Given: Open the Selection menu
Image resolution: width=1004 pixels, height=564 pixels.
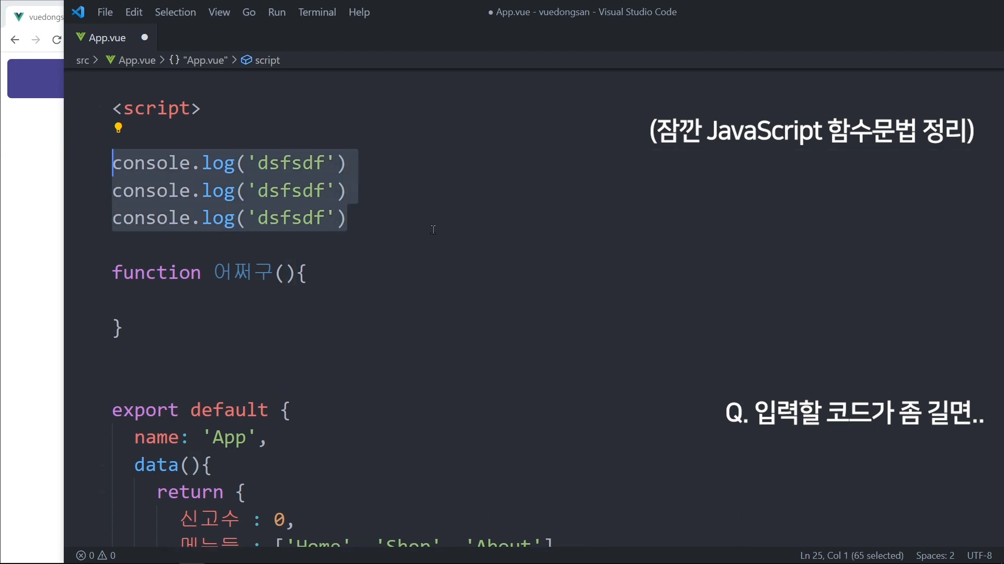Looking at the screenshot, I should (x=175, y=12).
